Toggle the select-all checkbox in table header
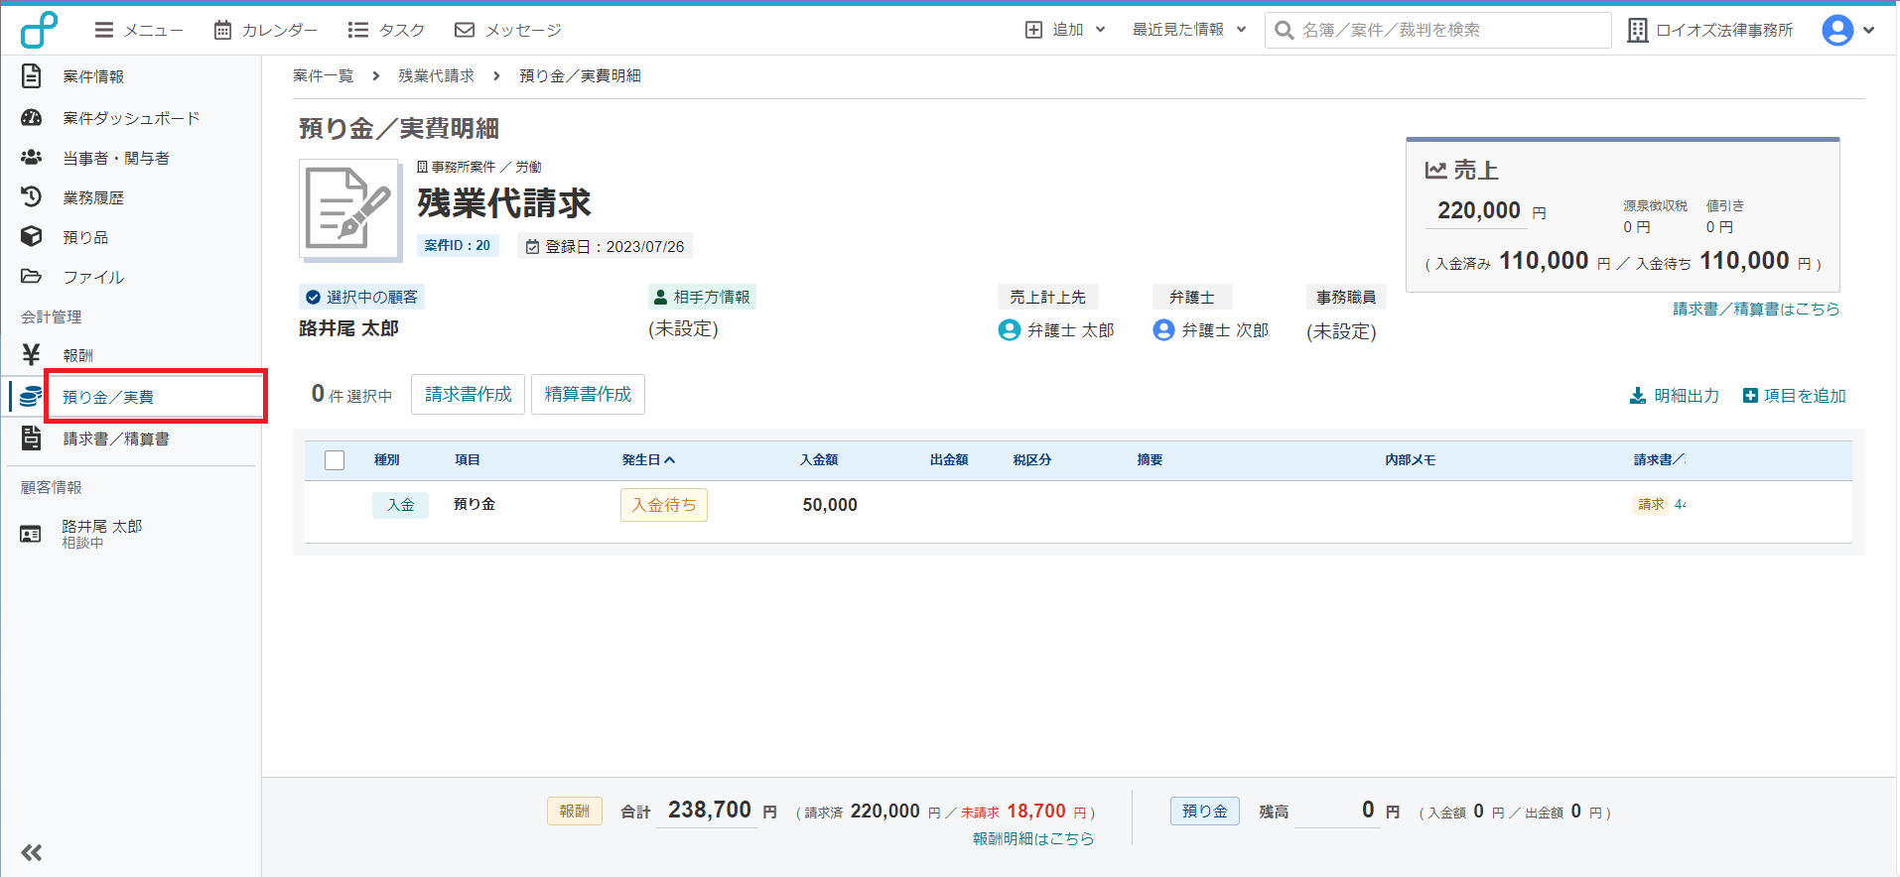 click(335, 459)
